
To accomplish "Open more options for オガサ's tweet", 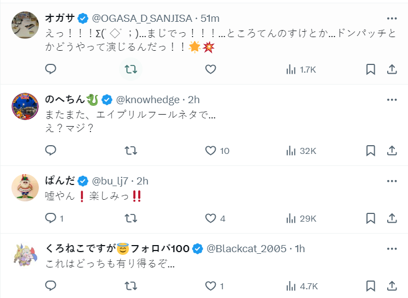I will coord(392,18).
